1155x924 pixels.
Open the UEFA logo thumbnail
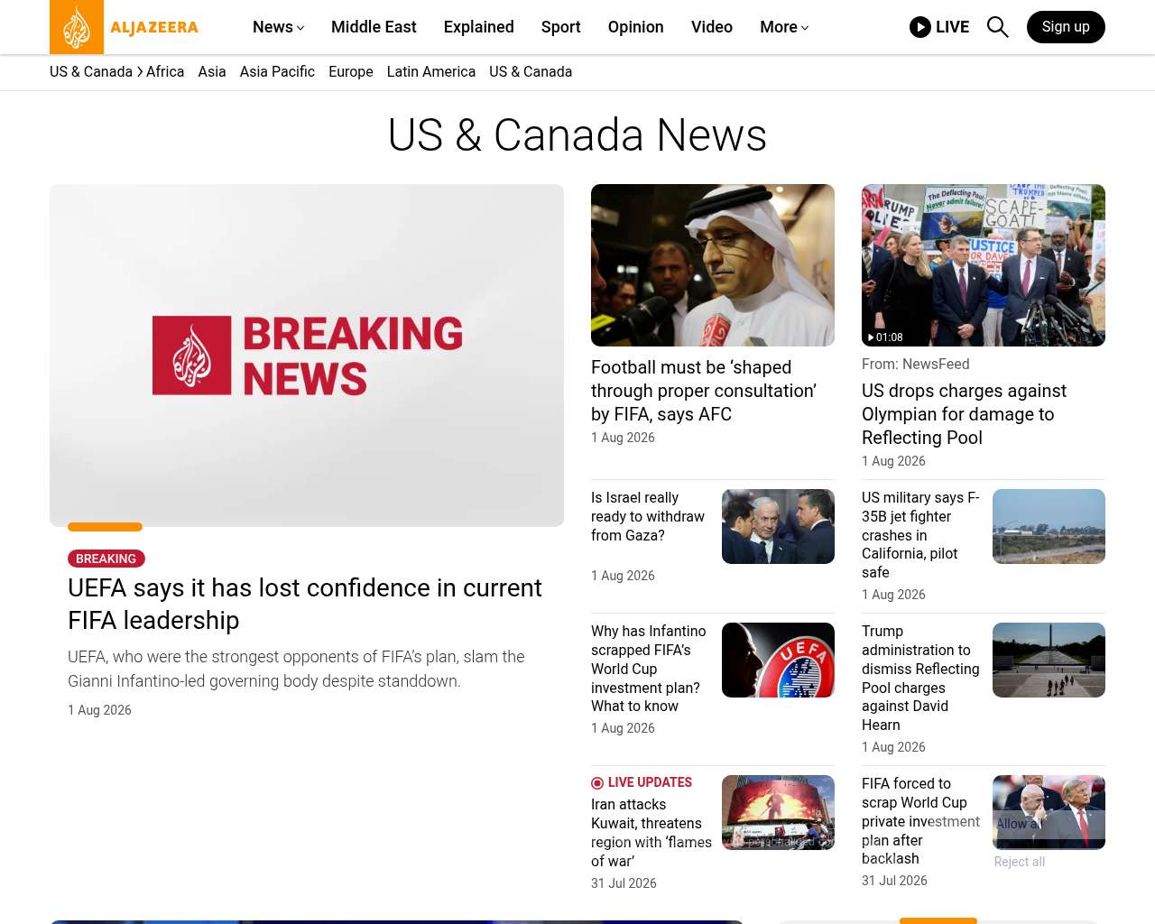778,660
